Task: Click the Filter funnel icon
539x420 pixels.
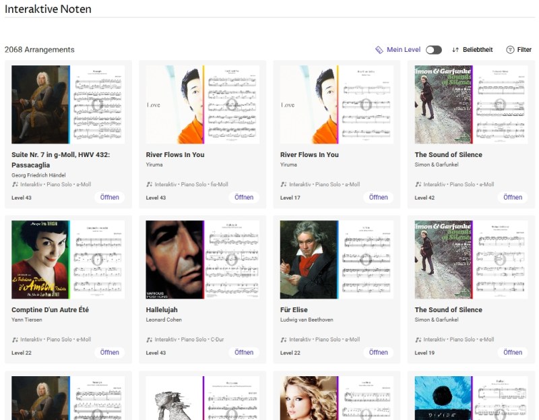Action: [x=510, y=50]
